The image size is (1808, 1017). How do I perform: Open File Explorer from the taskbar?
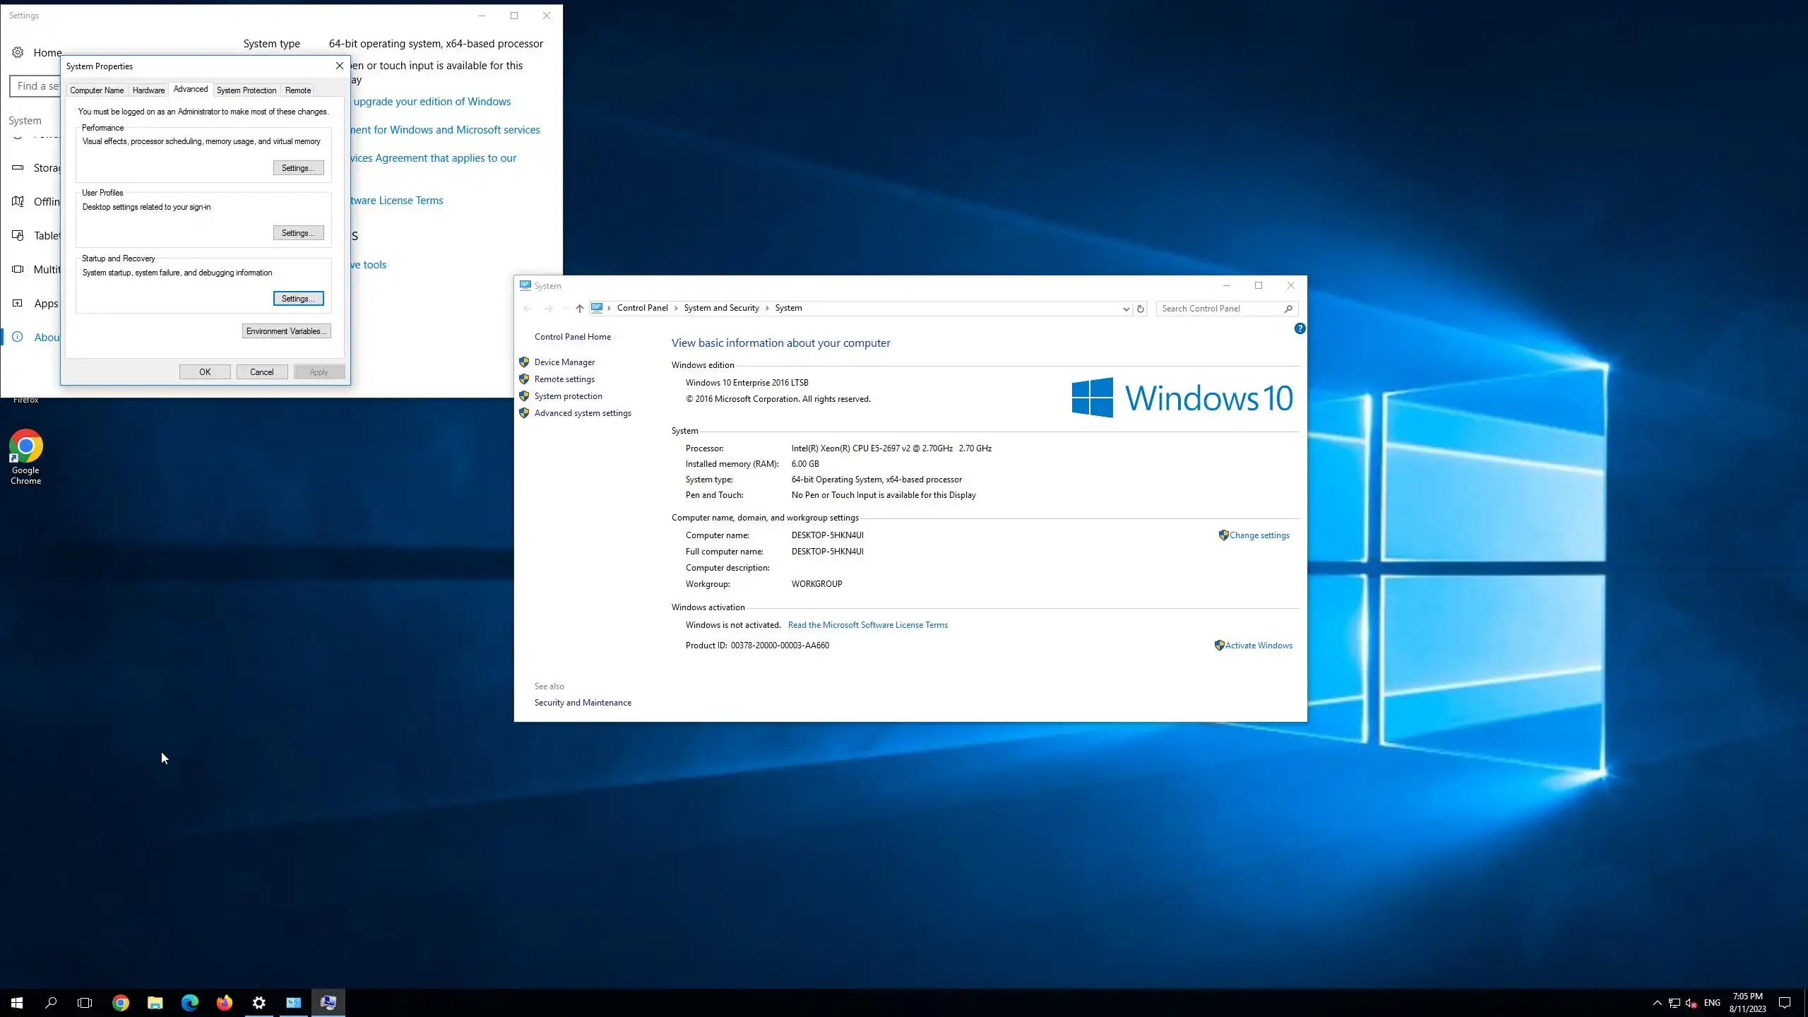tap(155, 1003)
